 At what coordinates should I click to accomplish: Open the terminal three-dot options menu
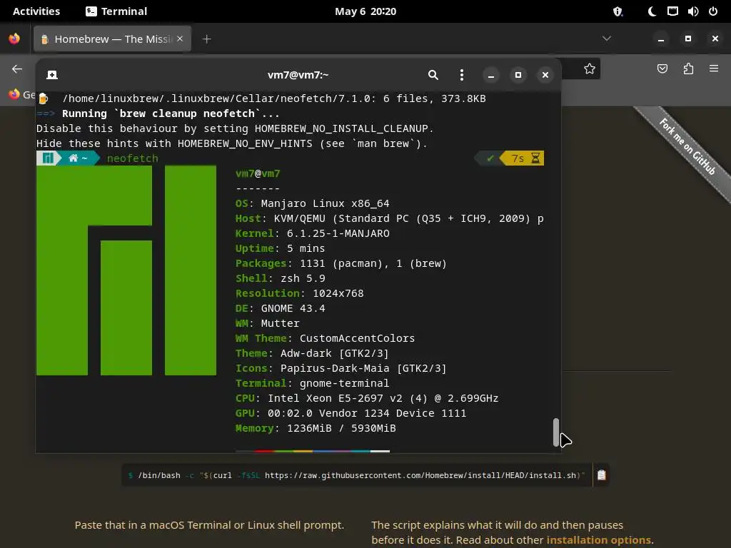click(x=462, y=75)
